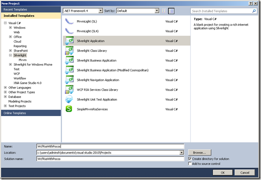This screenshot has height=180, width=261.
Task: Select the MvvmLight (SL4) template name
Action: point(88,31)
